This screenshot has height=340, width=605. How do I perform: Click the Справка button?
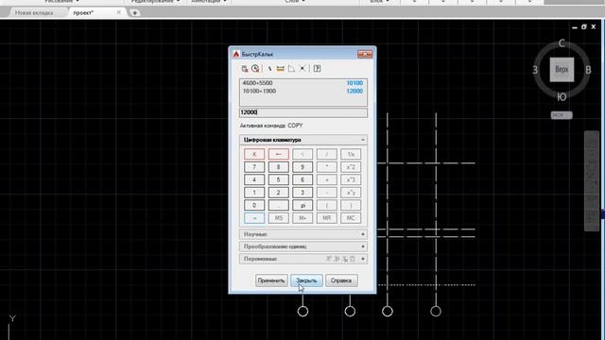pyautogui.click(x=341, y=280)
